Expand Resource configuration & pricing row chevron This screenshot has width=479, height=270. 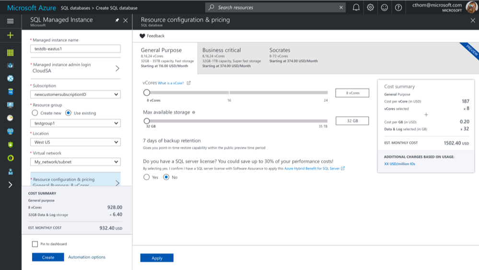point(117,183)
